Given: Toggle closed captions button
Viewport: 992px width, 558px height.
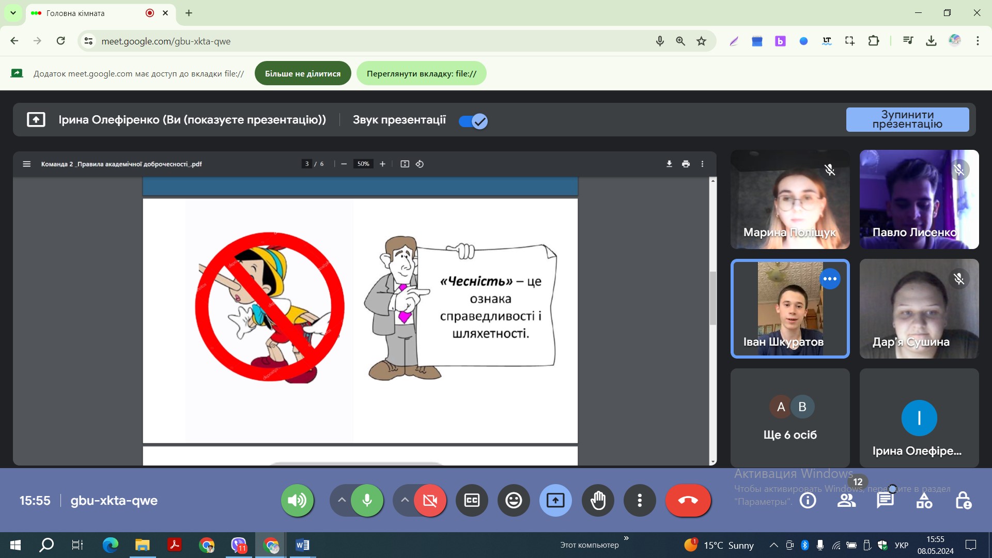Looking at the screenshot, I should tap(472, 500).
